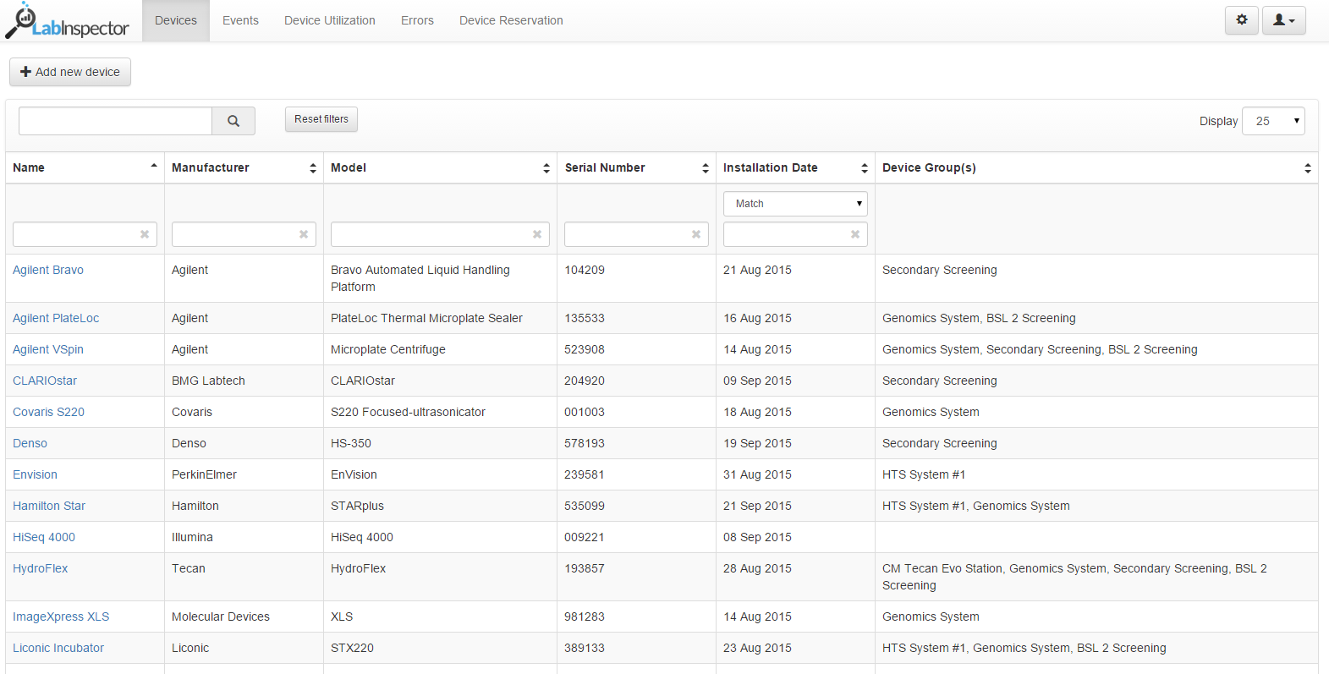
Task: Select the serial number 009221 cell
Action: (x=636, y=537)
